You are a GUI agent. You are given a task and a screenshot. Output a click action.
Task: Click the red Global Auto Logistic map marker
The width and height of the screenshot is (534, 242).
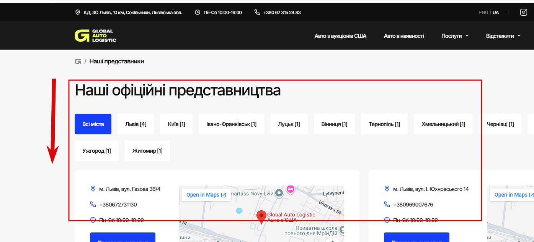[261, 217]
